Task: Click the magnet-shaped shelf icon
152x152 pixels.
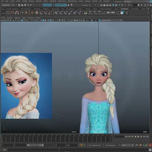Action: [86, 13]
